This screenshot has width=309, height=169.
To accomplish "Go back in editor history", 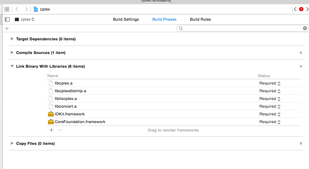I will tap(17, 9).
